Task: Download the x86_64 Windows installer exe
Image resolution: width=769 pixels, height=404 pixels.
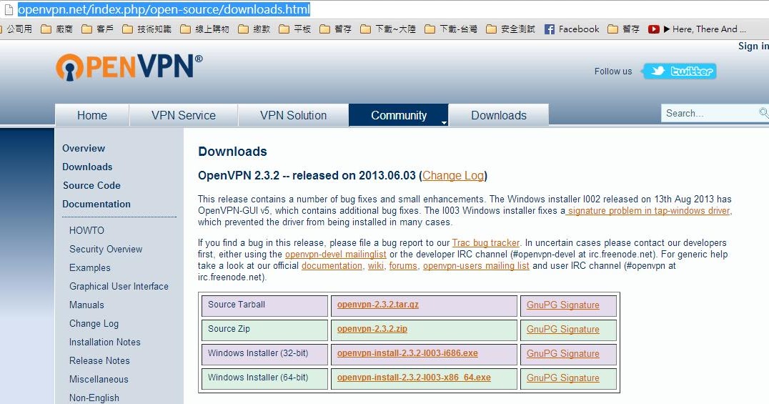Action: click(x=414, y=378)
